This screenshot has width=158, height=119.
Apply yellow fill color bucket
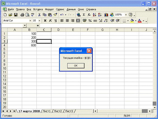coord(132,21)
